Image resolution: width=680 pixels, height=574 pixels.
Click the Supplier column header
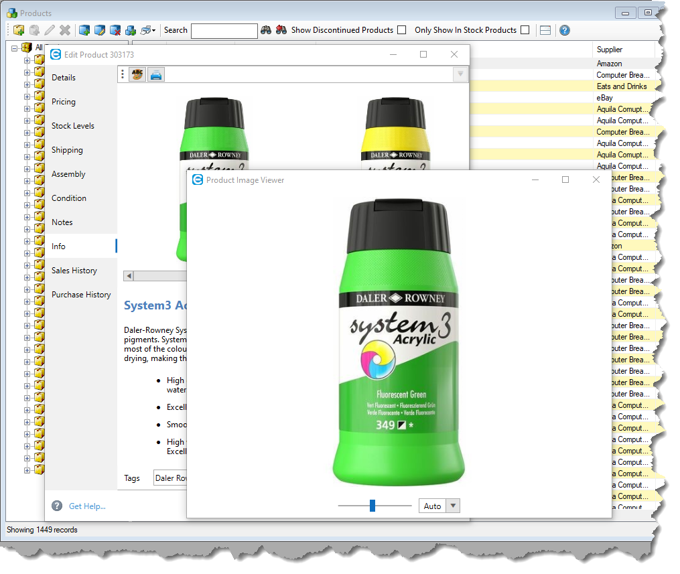(623, 50)
